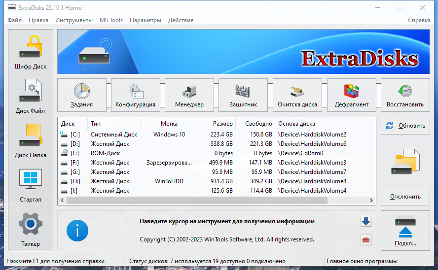Click the \Device\CdRom0 path cell
Image resolution: width=438 pixels, height=270 pixels.
point(300,153)
